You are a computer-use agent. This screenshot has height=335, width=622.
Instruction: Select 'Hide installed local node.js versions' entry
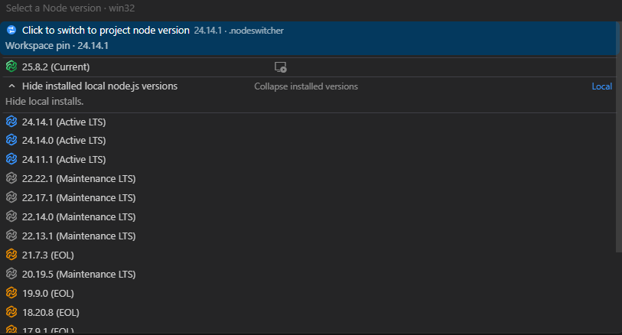click(308, 93)
